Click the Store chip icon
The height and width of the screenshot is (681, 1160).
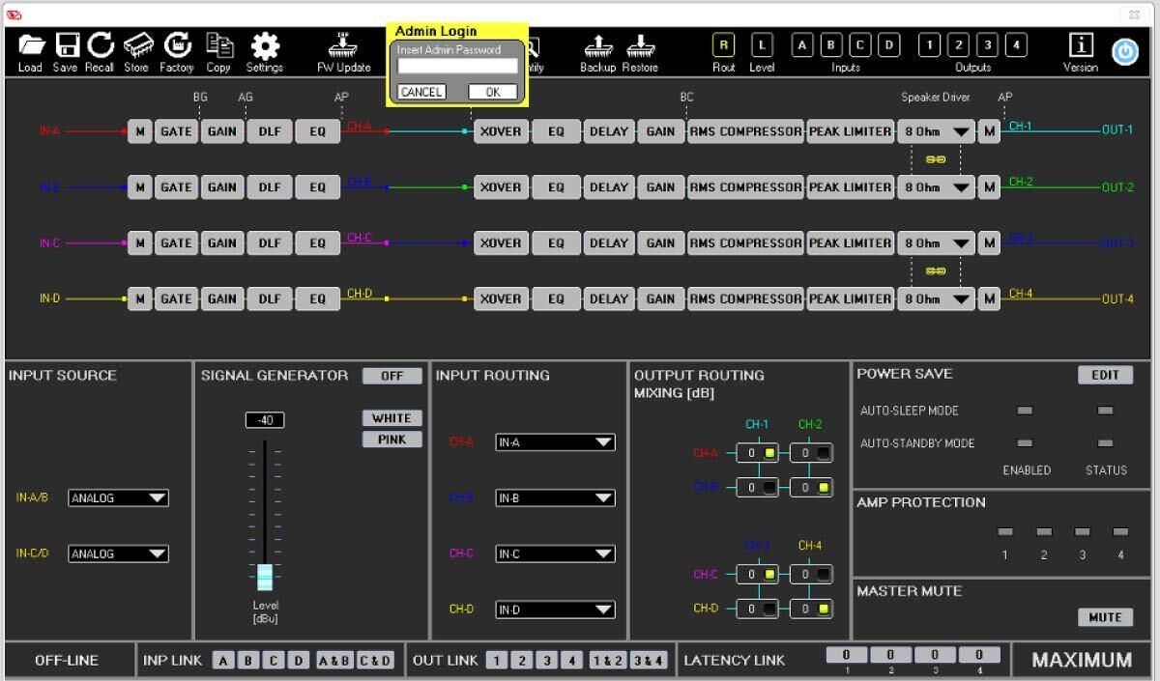click(136, 46)
